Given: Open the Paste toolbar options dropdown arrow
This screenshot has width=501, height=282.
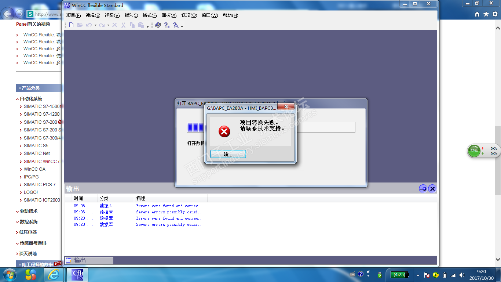Looking at the screenshot, I should (x=148, y=26).
